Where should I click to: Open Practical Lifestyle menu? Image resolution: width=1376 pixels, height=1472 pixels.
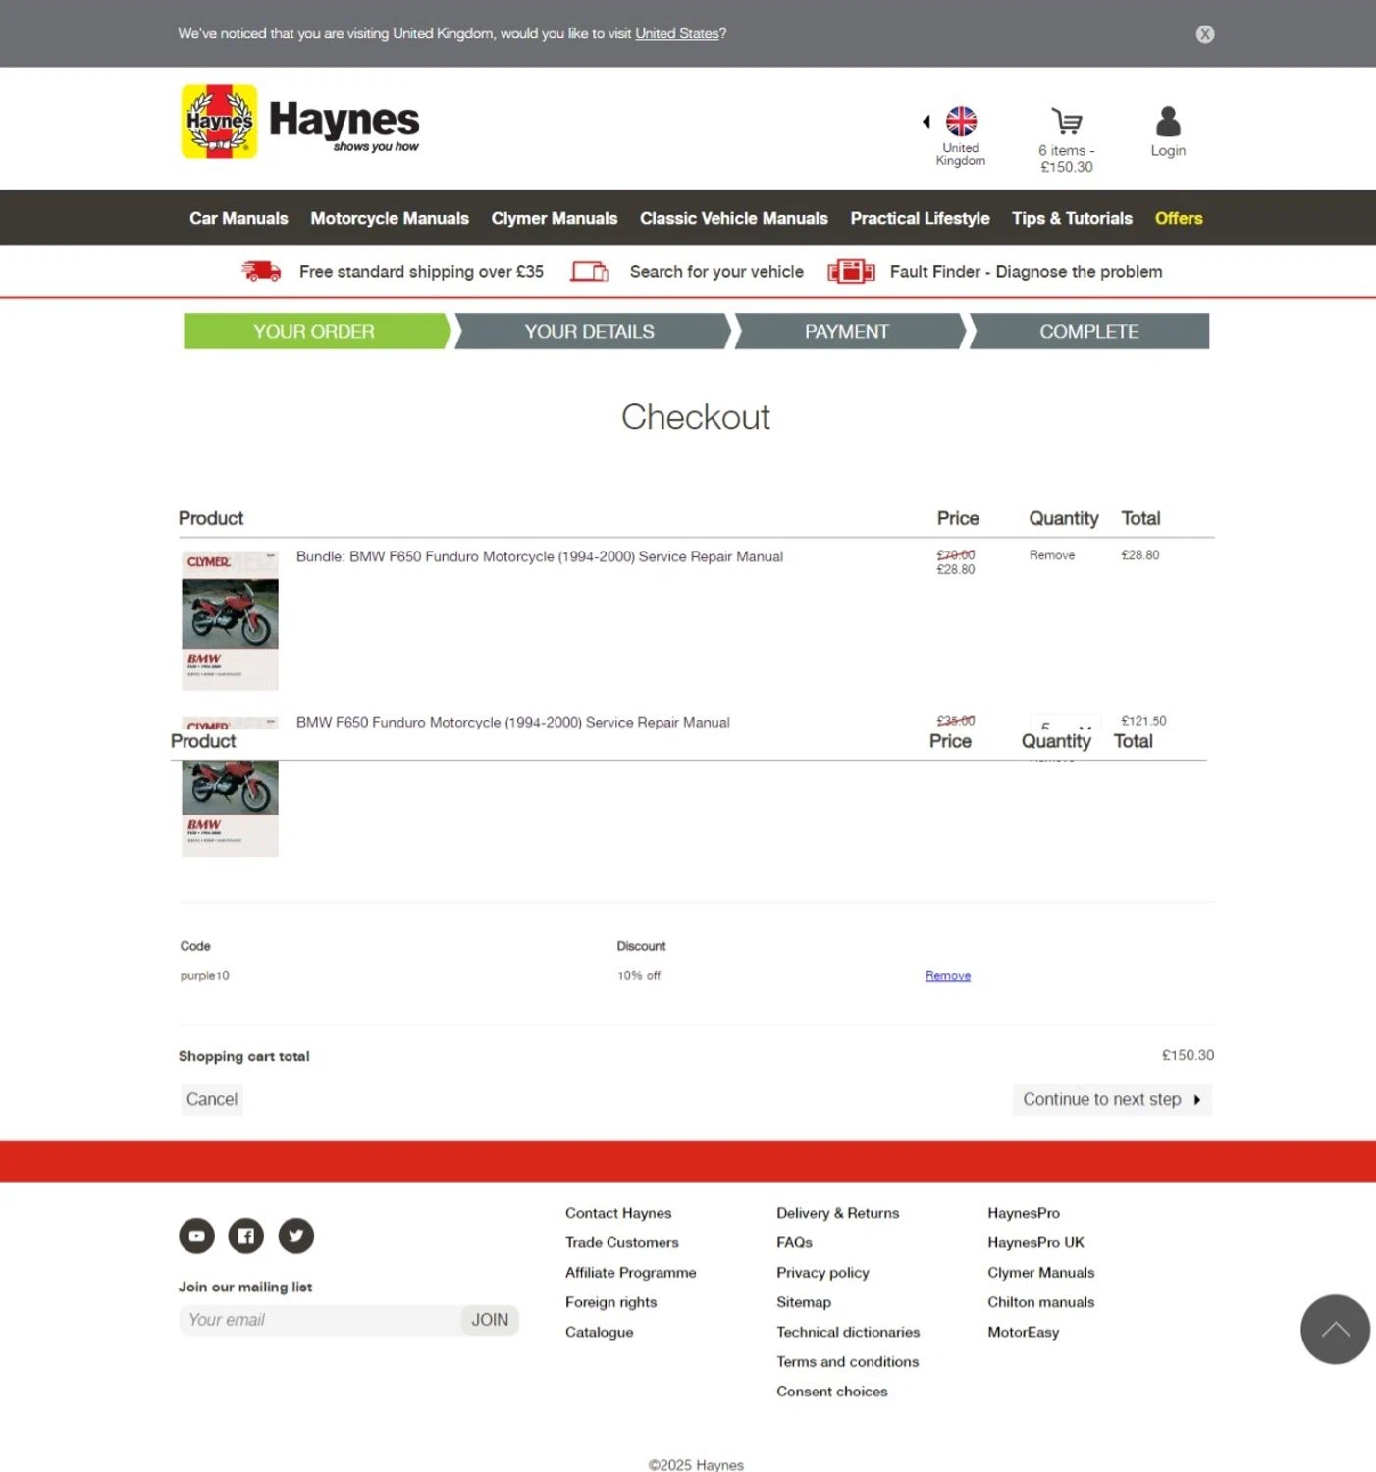[x=920, y=218]
